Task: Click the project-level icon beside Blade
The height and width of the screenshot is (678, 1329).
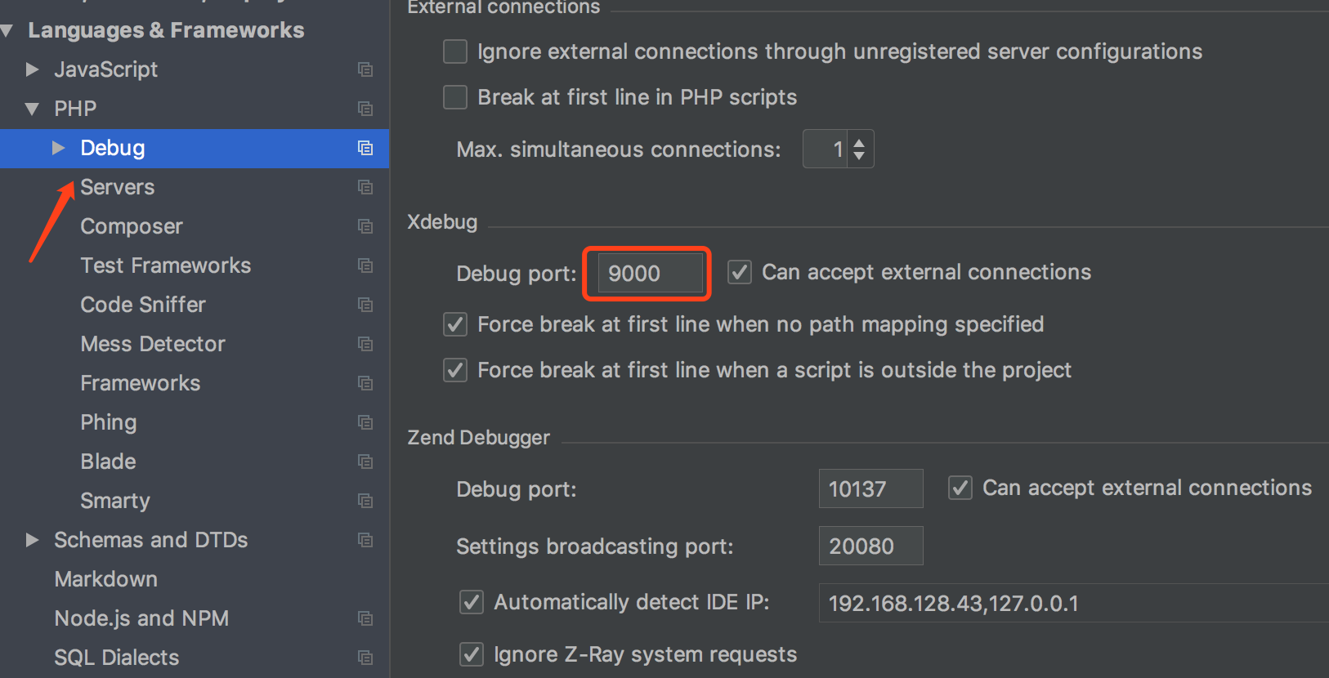Action: [365, 462]
